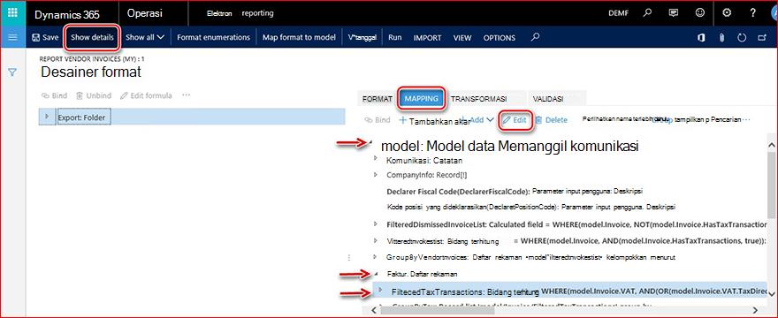Select the FilteredTaxTransactions tree row

(569, 291)
